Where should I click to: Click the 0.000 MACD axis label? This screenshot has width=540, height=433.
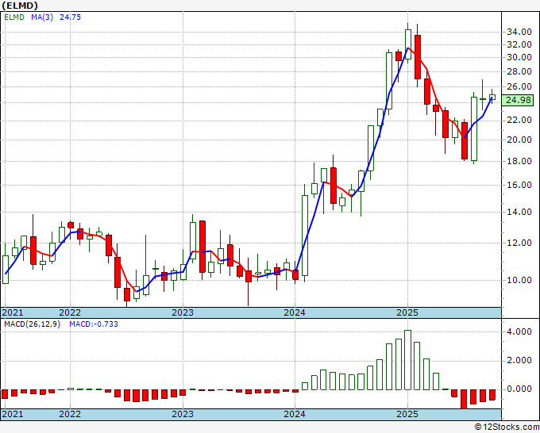[x=519, y=389]
